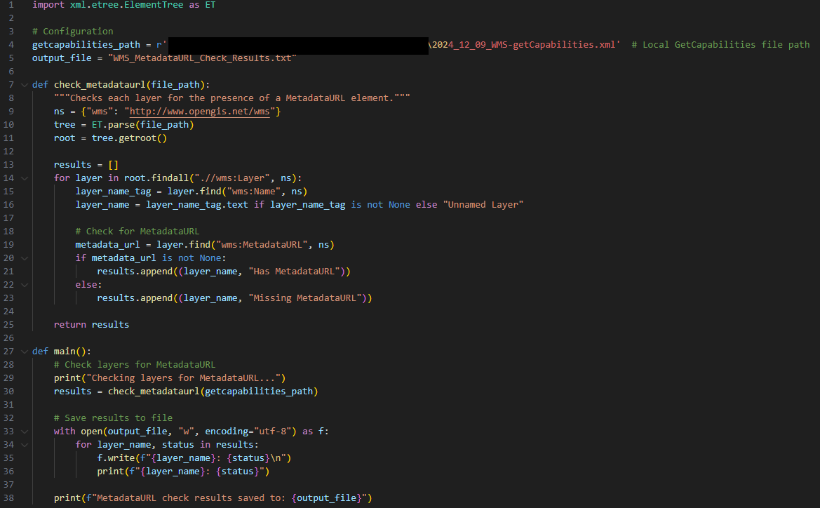Open the http://www.opengis.net/wms link
820x508 pixels.
coord(199,112)
